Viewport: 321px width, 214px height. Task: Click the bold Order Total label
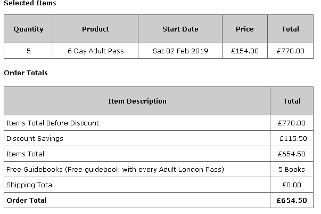pyautogui.click(x=27, y=200)
